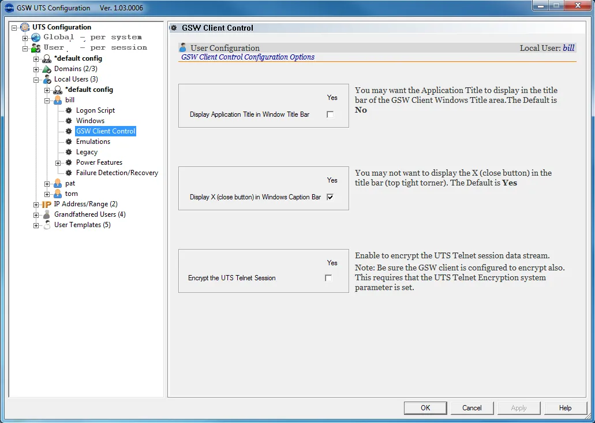Click the GSW app icon in title bar
Image resolution: width=595 pixels, height=423 pixels.
tap(9, 8)
